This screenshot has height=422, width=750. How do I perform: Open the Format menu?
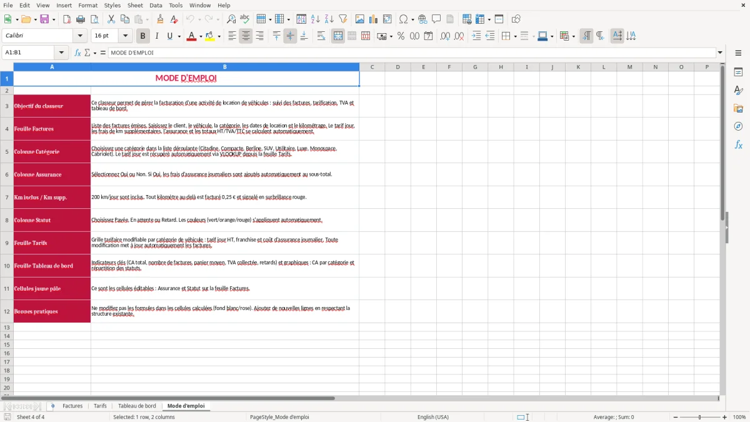click(x=87, y=5)
